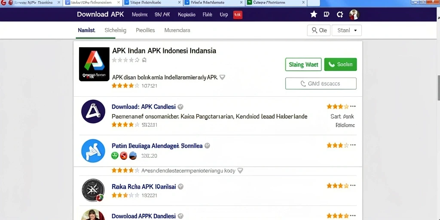
Task: Click the Sart pank text
Action: (x=342, y=116)
